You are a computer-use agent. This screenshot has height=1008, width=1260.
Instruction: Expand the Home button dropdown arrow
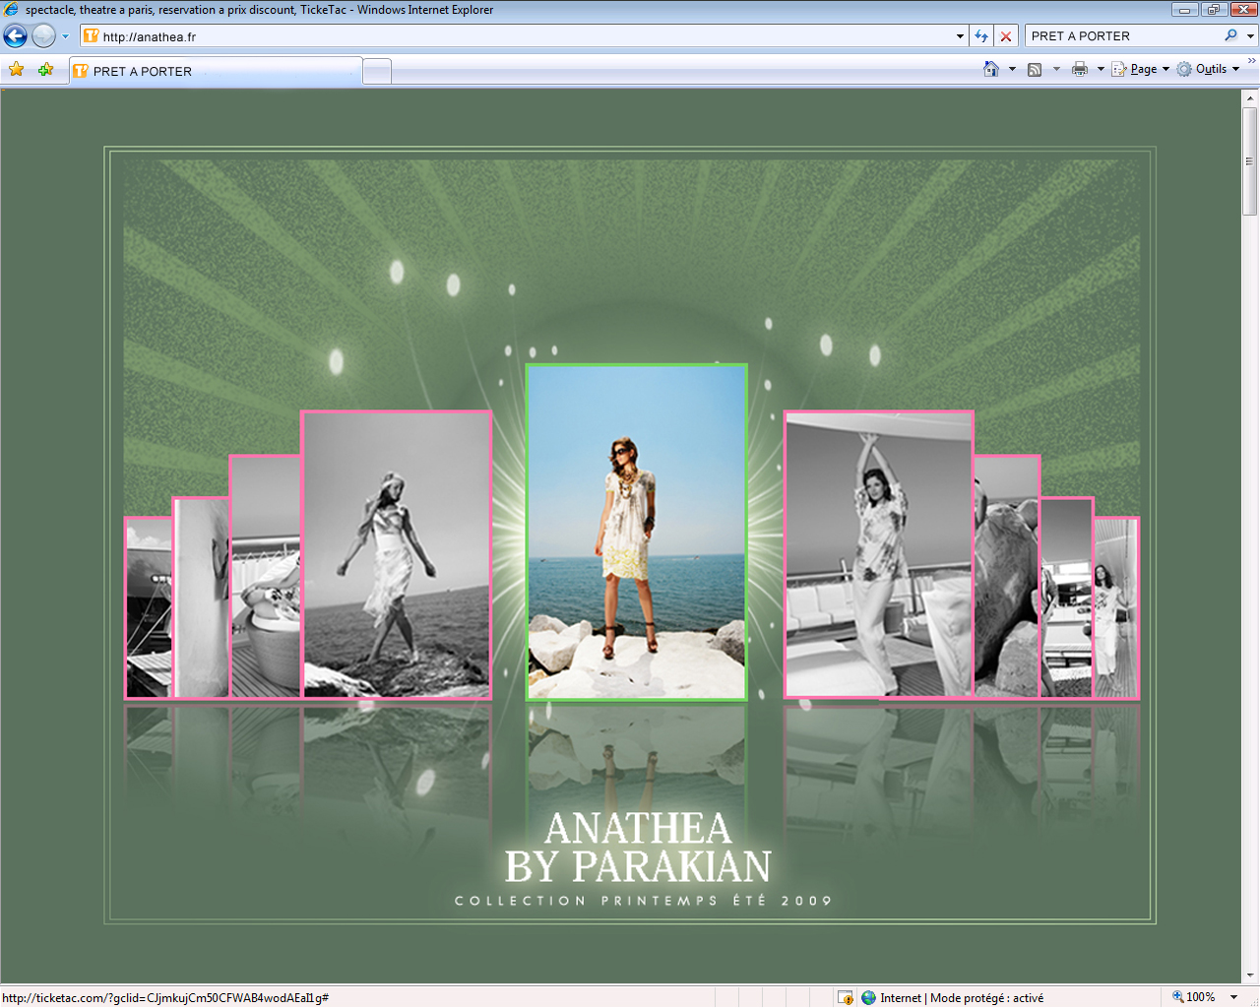[1012, 69]
